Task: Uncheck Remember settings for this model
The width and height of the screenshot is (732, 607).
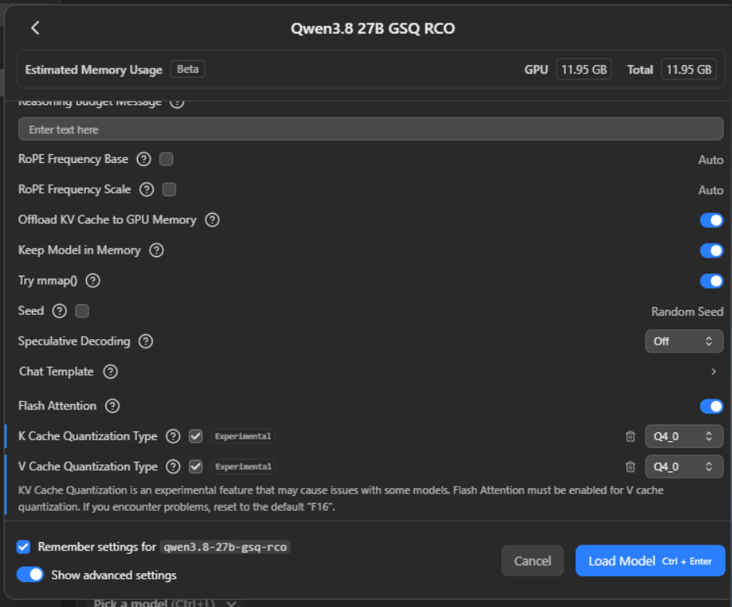Action: (x=23, y=547)
